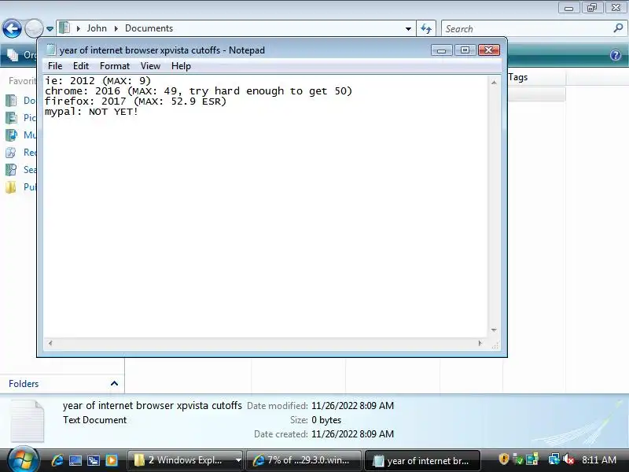Open the Documents favorite link icon
This screenshot has width=629, height=472.
[x=11, y=101]
